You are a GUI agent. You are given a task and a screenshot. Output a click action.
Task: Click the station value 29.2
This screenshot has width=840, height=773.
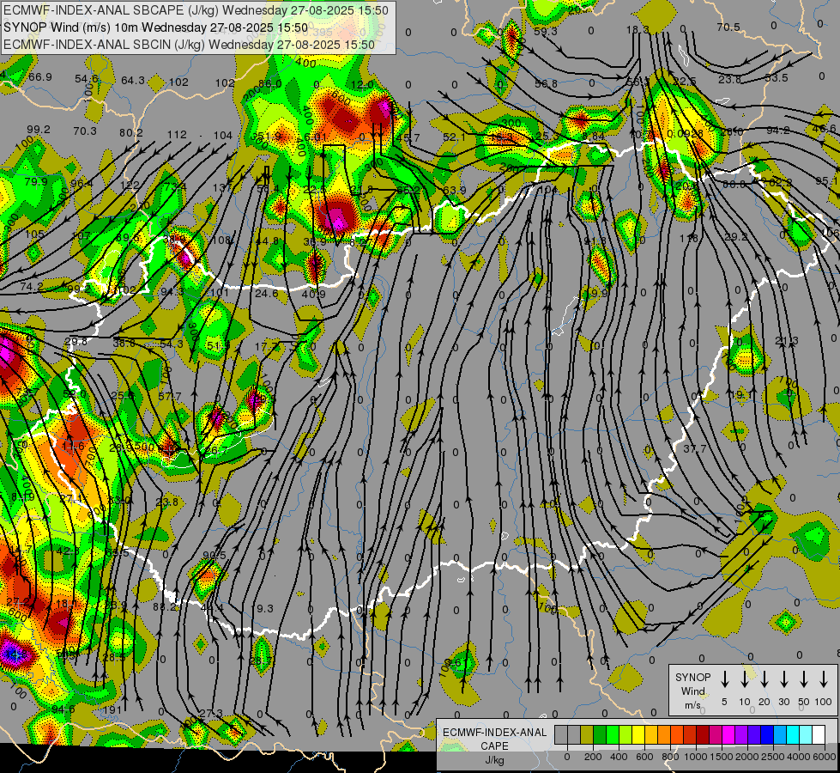[x=736, y=236]
